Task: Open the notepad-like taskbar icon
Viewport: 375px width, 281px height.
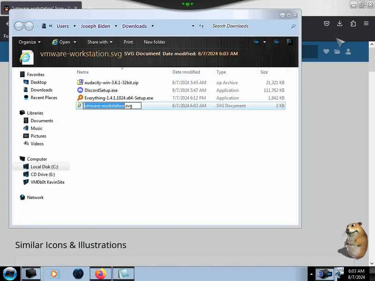Action: [123, 274]
